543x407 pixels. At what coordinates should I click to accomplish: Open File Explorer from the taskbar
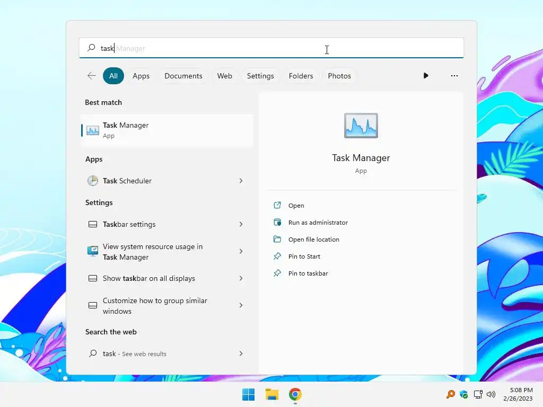[x=272, y=394]
